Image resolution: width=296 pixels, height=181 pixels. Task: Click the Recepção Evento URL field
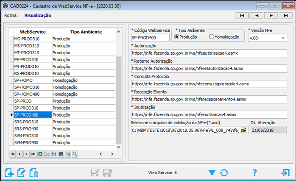pyautogui.click(x=209, y=99)
